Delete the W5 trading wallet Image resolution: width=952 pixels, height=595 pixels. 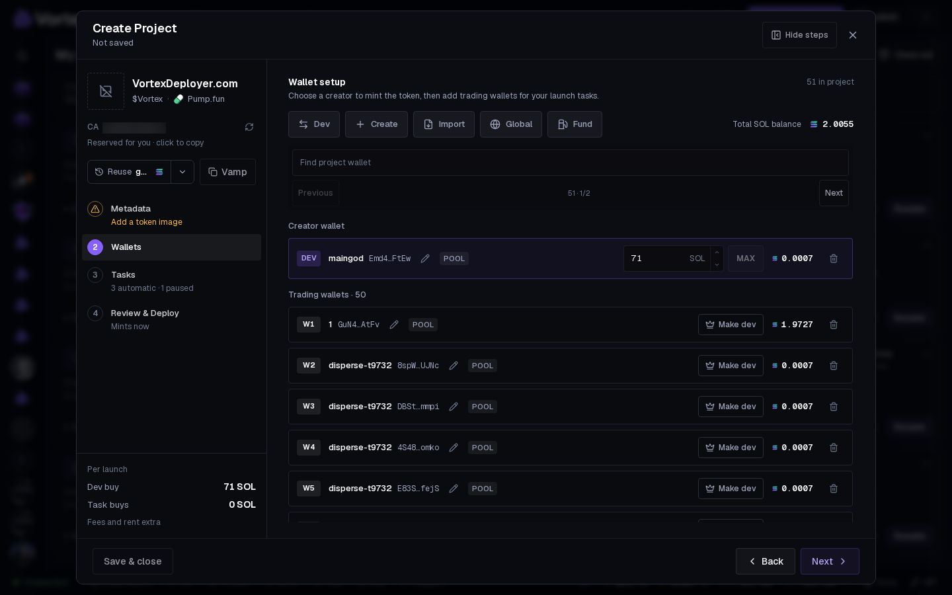(834, 489)
